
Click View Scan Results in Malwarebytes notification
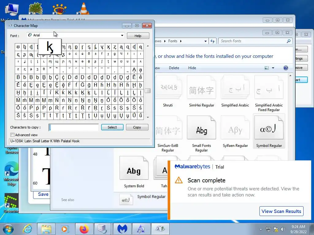281,211
